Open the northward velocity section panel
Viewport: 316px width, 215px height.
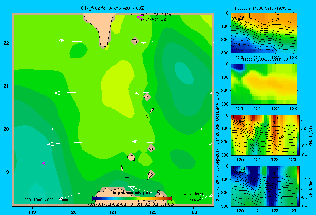point(264,135)
